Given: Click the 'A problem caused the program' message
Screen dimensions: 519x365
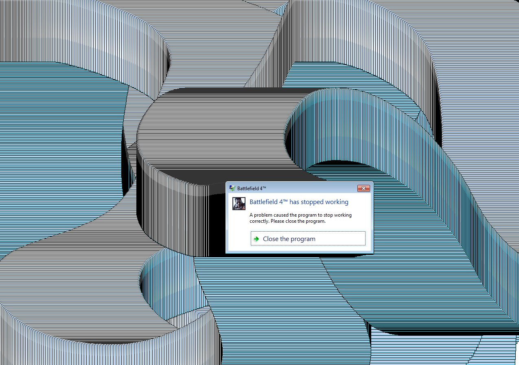Looking at the screenshot, I should click(x=300, y=218).
